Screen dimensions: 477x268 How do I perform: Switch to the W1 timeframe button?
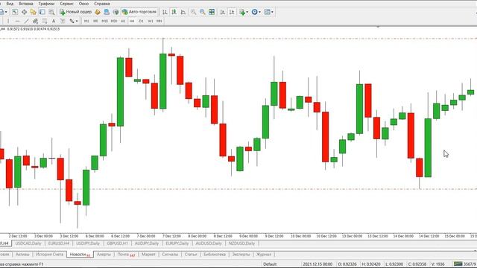coord(151,21)
